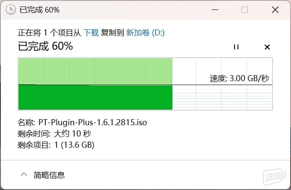Click the greyed-out maximize button
This screenshot has height=190, width=291.
point(244,9)
